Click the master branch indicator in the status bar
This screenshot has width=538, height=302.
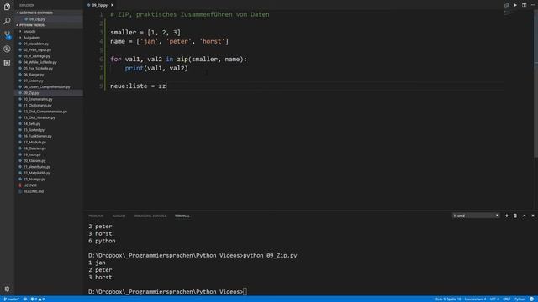coord(11,299)
